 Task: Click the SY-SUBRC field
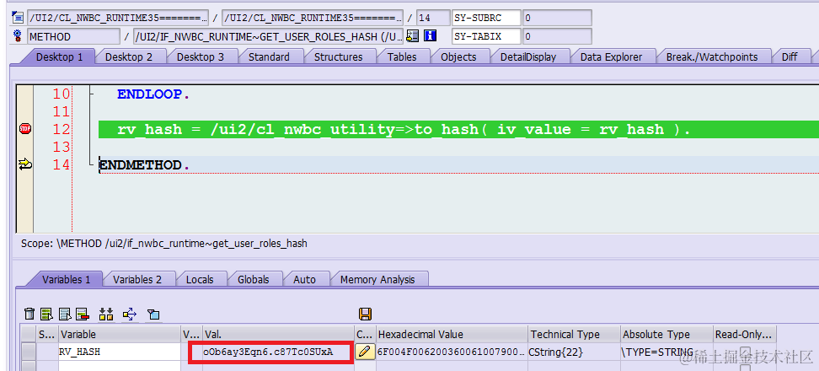486,18
